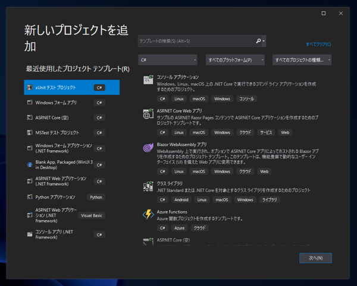Click the コンソール アプリケーション template icon
This screenshot has width=357, height=286.
[x=148, y=80]
